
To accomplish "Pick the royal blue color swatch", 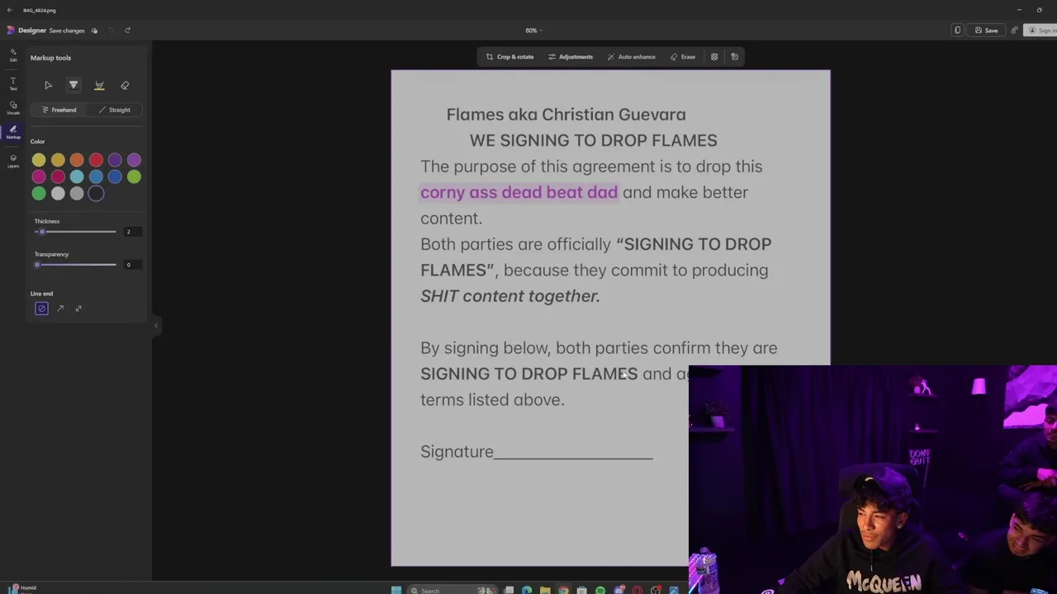I will pyautogui.click(x=115, y=177).
